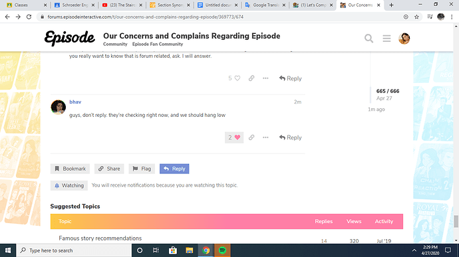Switch to The Stairc YouTube tab

122,5
